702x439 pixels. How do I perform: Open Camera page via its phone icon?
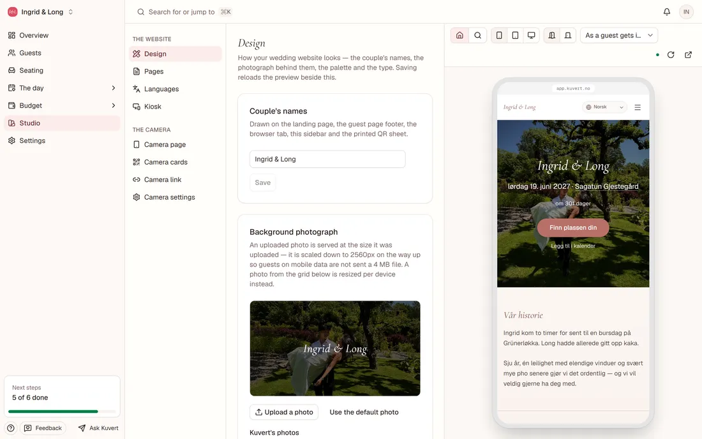(x=137, y=145)
